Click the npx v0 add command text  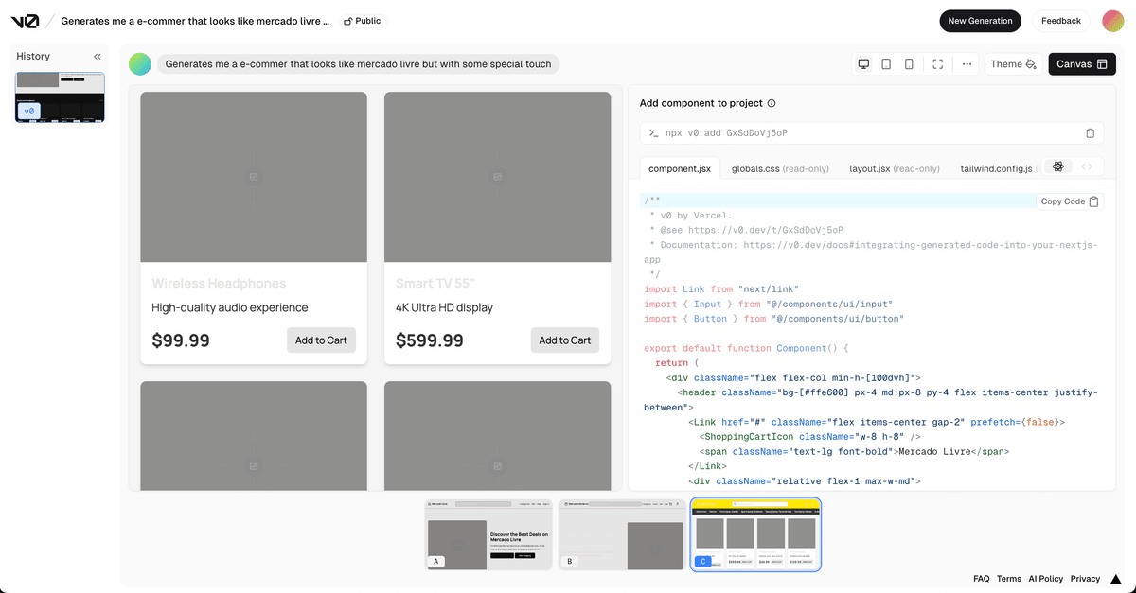[726, 133]
